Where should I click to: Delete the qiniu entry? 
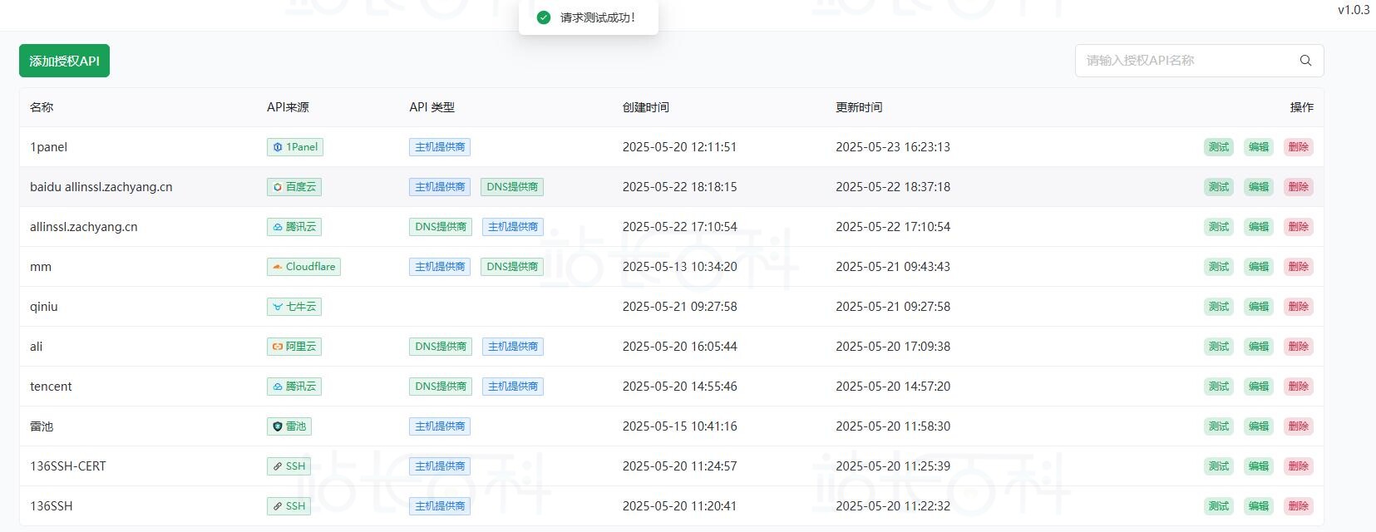[1299, 307]
